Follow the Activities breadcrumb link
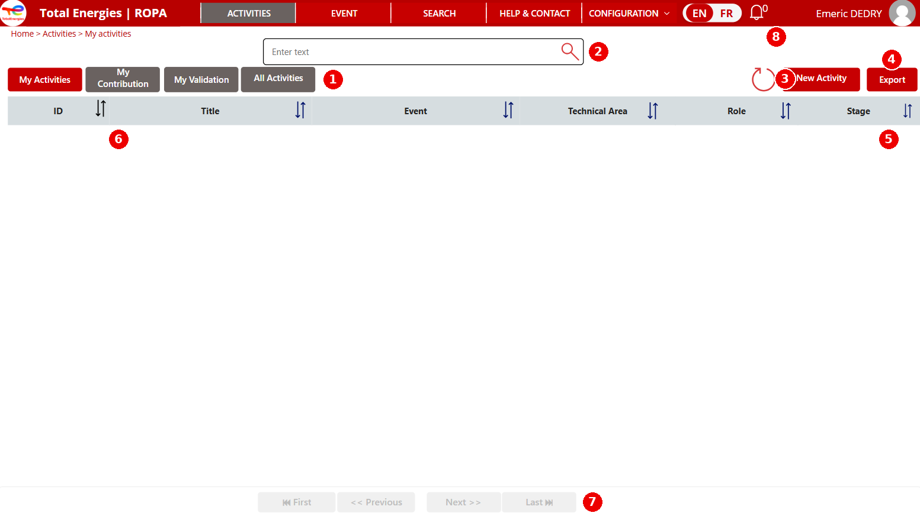The height and width of the screenshot is (516, 920). click(59, 34)
